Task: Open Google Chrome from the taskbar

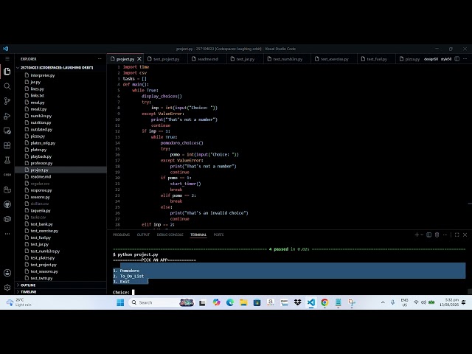Action: [324, 302]
